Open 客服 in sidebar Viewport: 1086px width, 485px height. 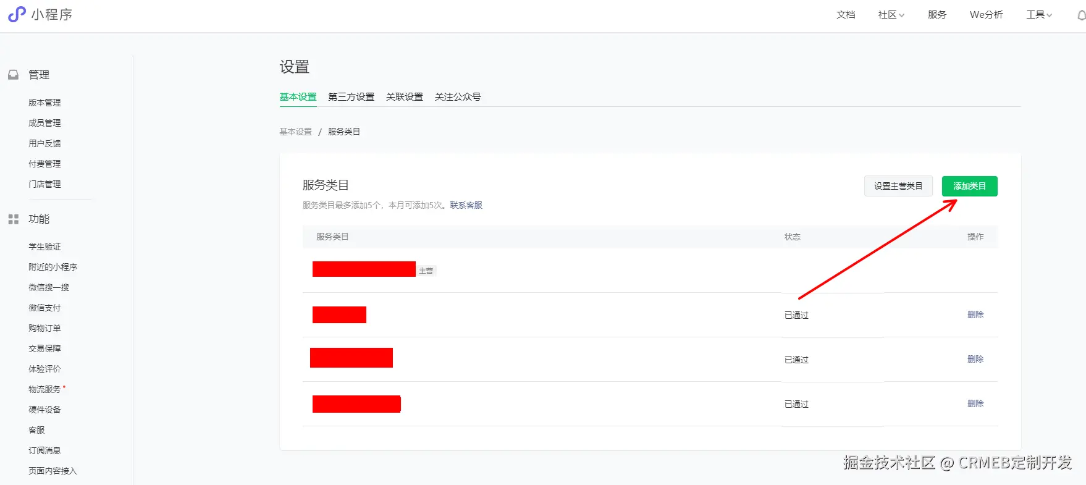click(x=36, y=430)
